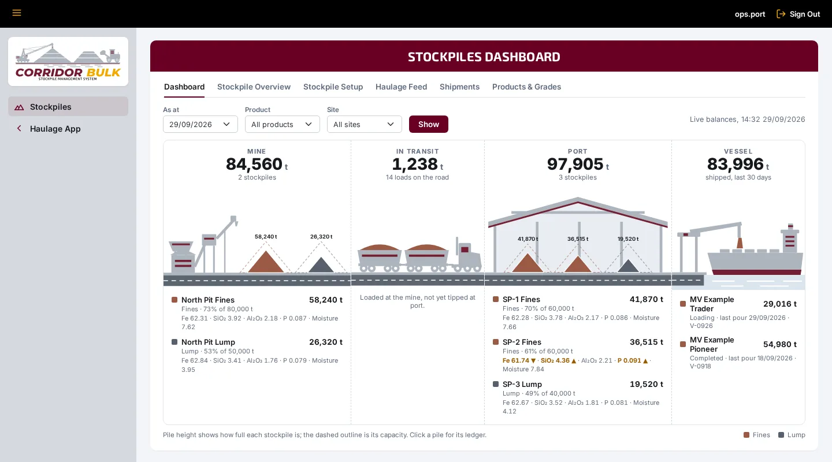Click the SP-3 Lump color swatch
832x462 pixels.
tap(496, 384)
